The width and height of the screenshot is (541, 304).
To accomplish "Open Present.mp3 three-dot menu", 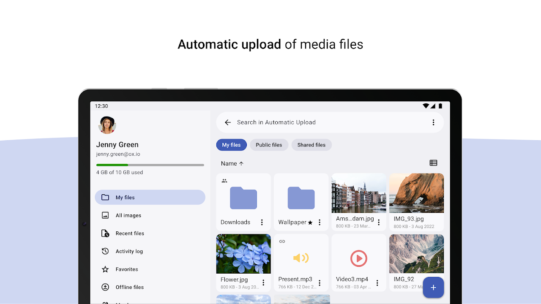I will (320, 283).
